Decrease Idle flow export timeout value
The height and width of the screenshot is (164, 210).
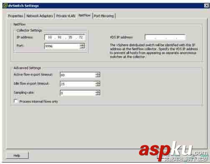(x=98, y=85)
